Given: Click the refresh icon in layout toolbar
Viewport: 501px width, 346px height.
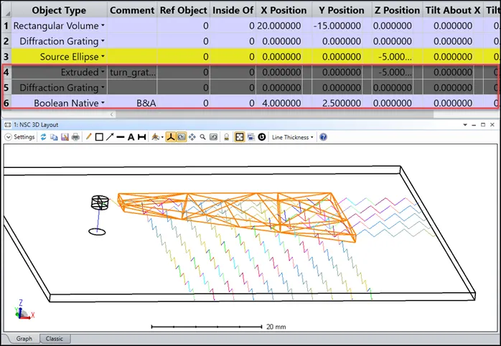Looking at the screenshot, I should click(x=43, y=137).
